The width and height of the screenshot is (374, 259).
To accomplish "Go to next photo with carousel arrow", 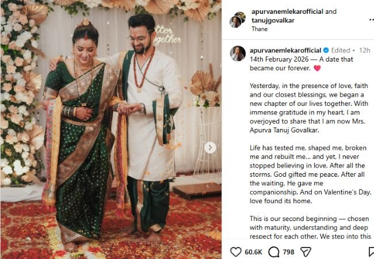I will click(210, 148).
